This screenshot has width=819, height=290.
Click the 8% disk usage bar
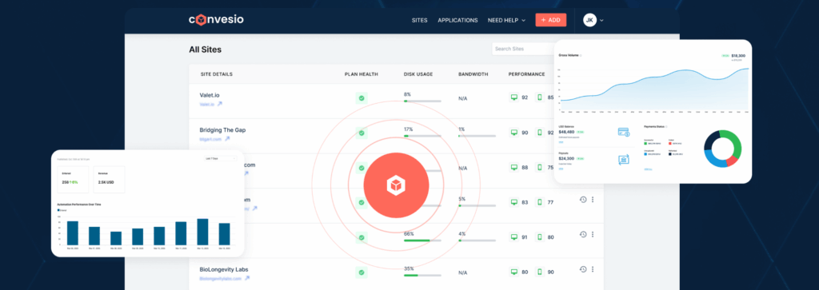pyautogui.click(x=422, y=101)
